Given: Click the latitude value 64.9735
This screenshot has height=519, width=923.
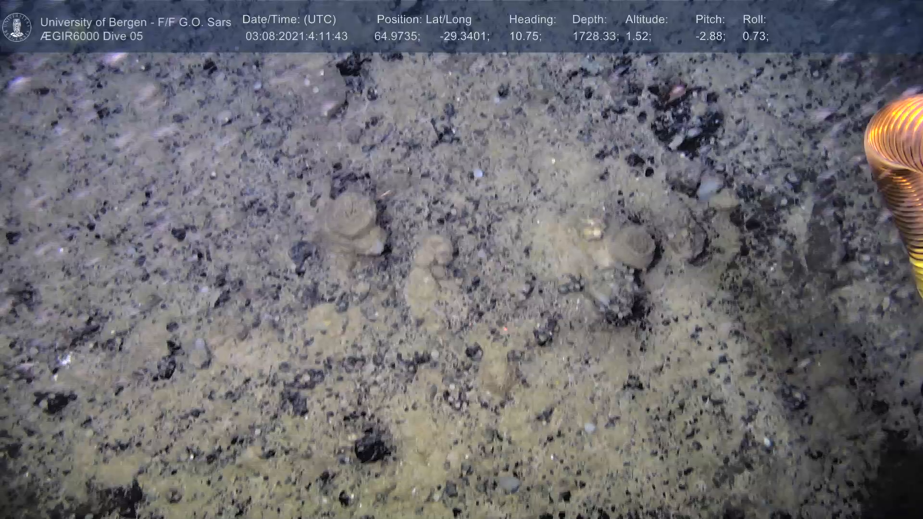Looking at the screenshot, I should (x=397, y=37).
